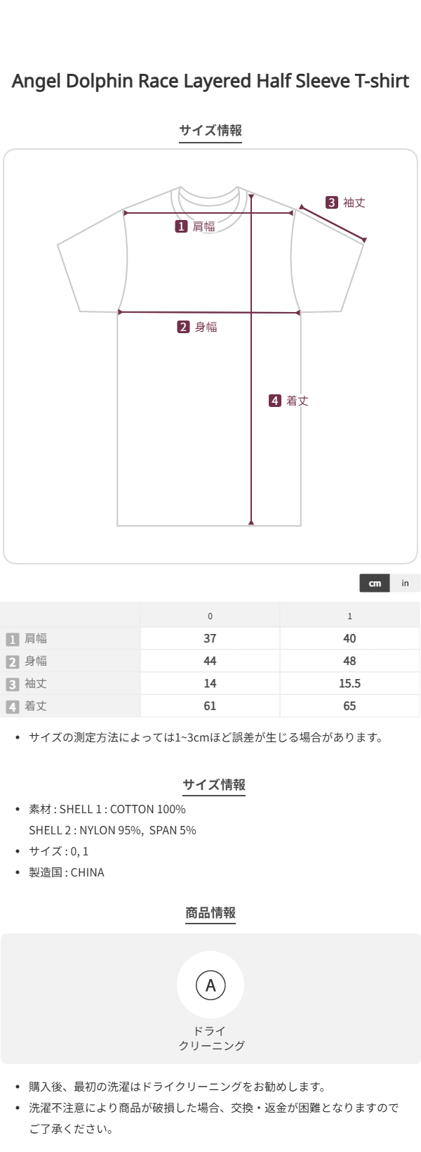421x1152 pixels.
Task: Click the number 2 body width badge in diagram
Action: tap(183, 327)
